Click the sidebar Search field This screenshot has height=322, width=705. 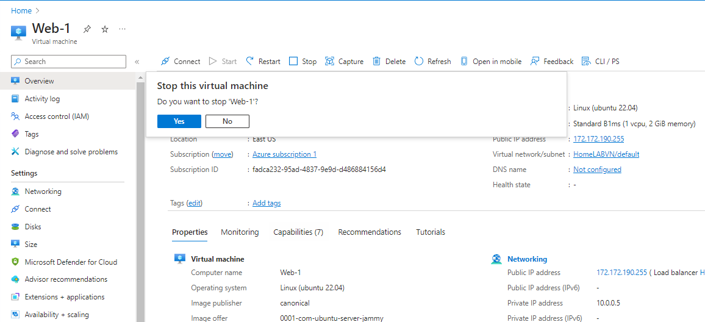point(68,62)
